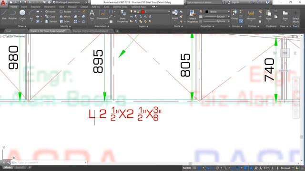305x171 pixels.
Task: Activate the Stretch command
Action: (51, 21)
